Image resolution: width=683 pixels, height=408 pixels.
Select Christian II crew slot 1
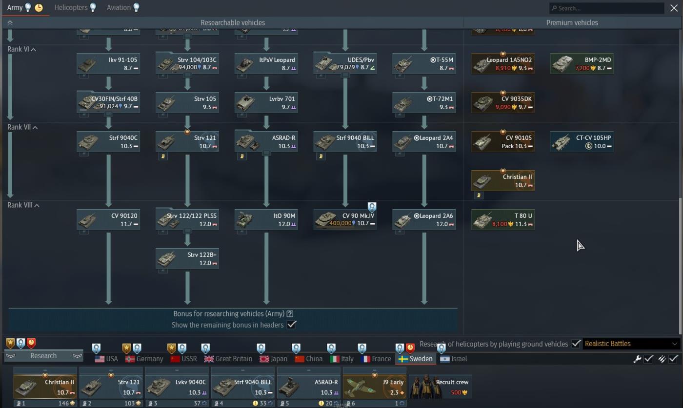[x=45, y=387]
